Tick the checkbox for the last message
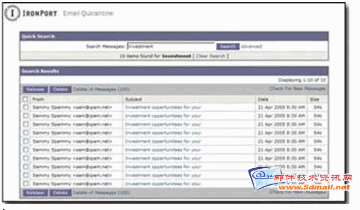Screen dimensions: 360x210 (26, 184)
